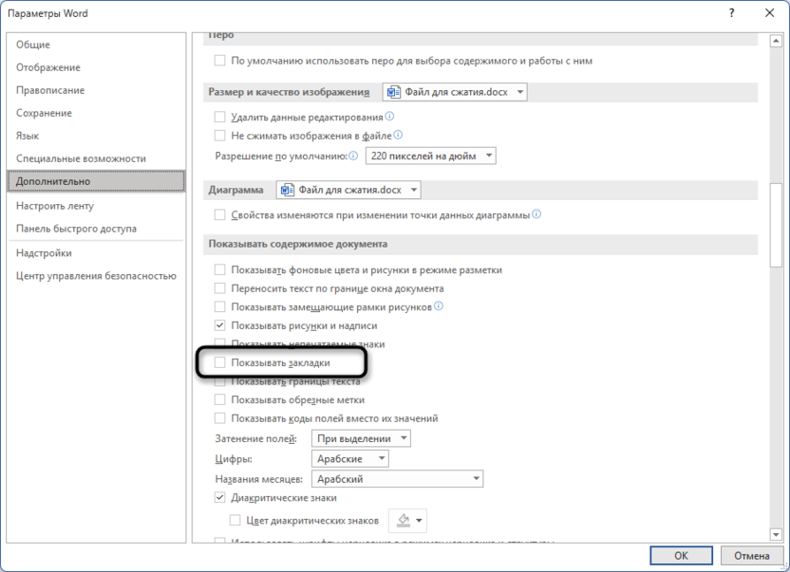The image size is (790, 572).
Task: Click info icon beside "Удалить данные редактирования"
Action: tap(389, 117)
